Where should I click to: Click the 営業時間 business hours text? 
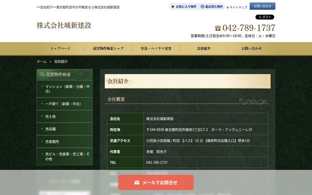[233, 36]
